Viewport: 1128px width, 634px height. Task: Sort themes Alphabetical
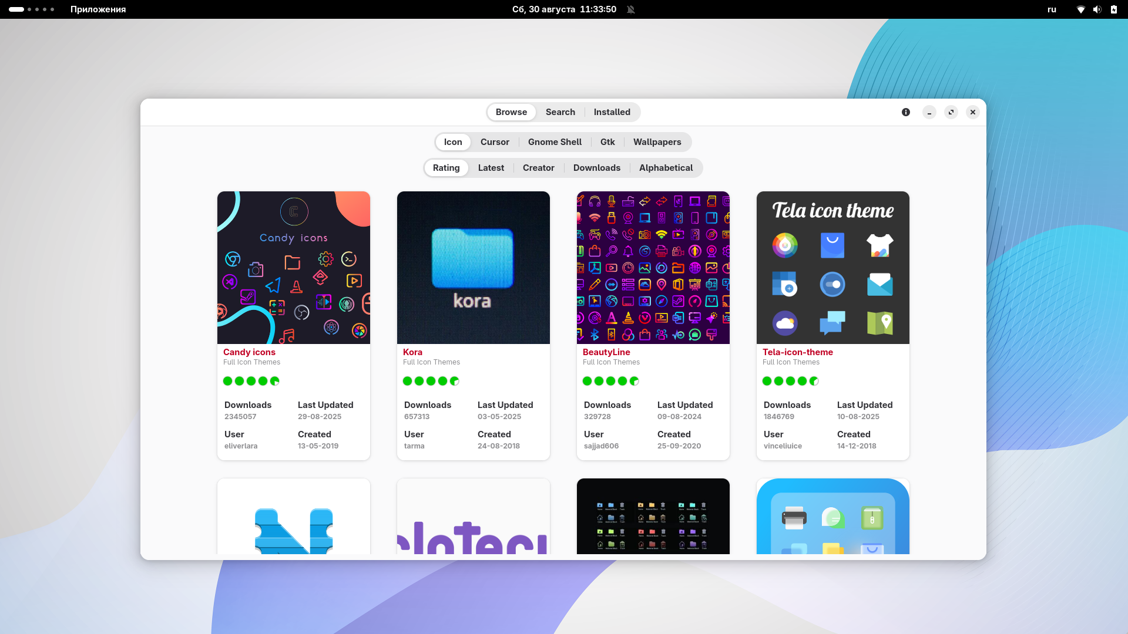pyautogui.click(x=666, y=168)
